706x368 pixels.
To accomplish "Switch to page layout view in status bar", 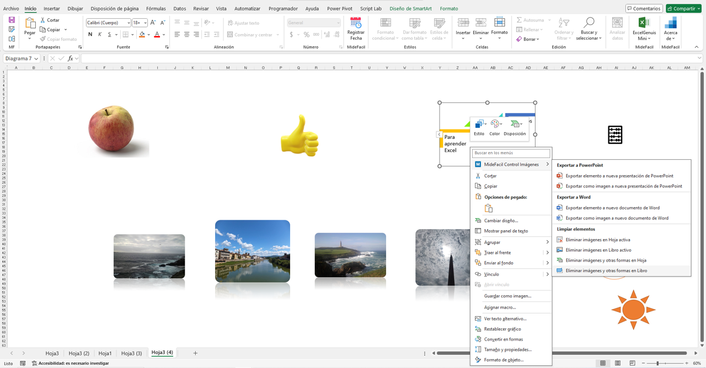I will [x=617, y=363].
